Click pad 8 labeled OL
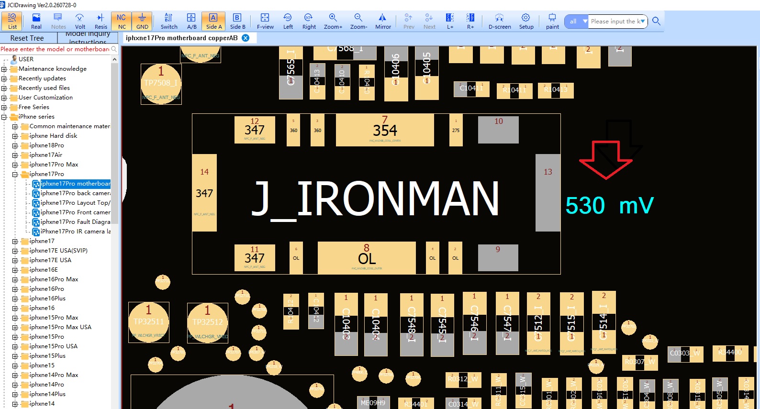Viewport: 760px width, 409px height. pyautogui.click(x=367, y=258)
